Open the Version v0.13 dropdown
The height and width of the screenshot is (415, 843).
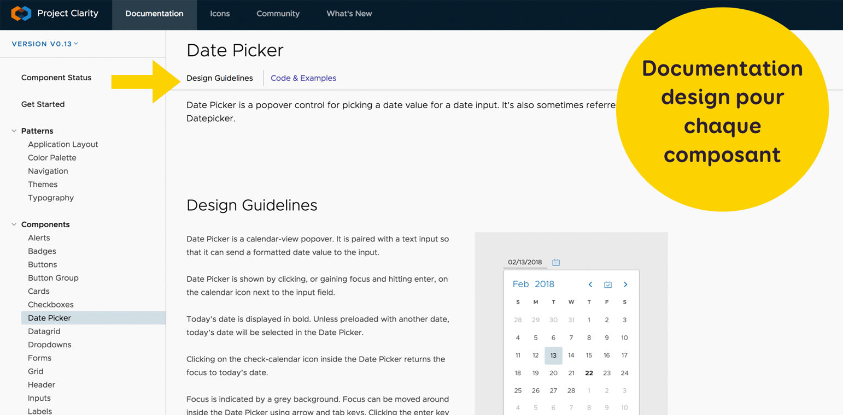click(45, 44)
